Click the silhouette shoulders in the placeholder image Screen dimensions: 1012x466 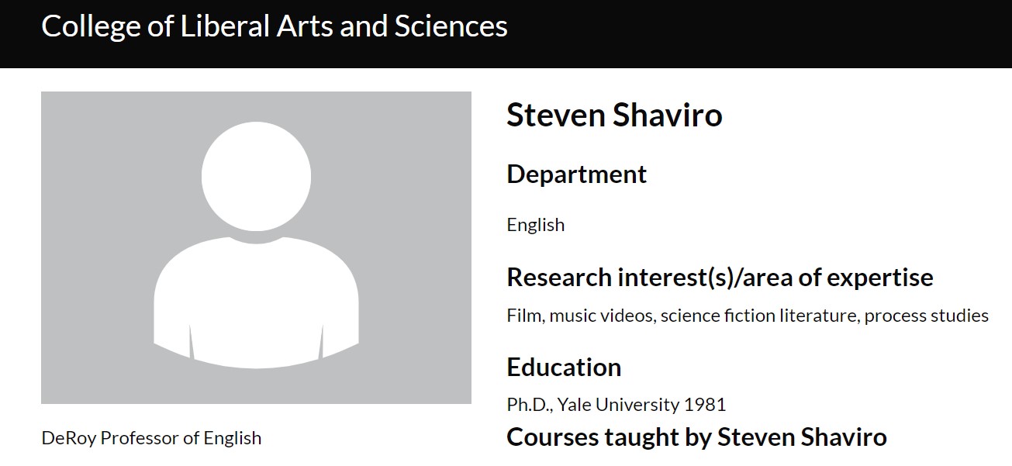pyautogui.click(x=256, y=302)
